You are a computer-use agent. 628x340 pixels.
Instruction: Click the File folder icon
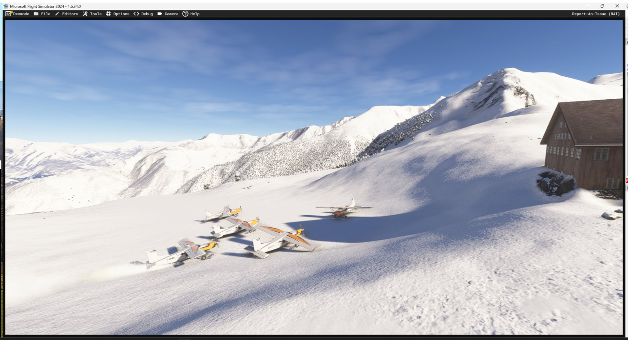(x=36, y=14)
